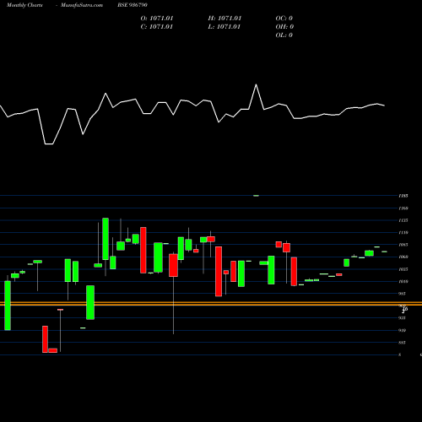Select the 'O: 1071.01' open value
The width and height of the screenshot is (422, 422).
click(x=157, y=19)
